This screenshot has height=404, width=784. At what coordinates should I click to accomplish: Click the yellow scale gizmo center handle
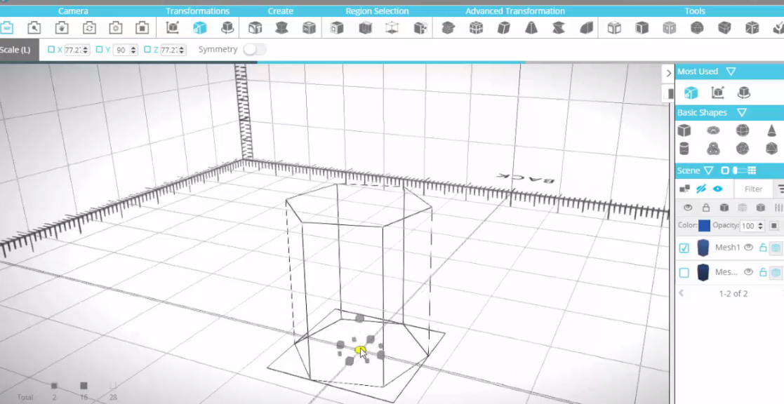359,351
